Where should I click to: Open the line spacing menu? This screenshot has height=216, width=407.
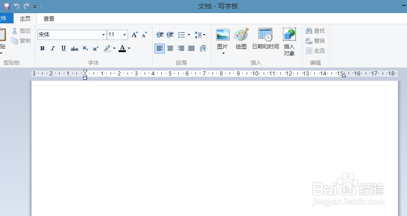tap(200, 35)
